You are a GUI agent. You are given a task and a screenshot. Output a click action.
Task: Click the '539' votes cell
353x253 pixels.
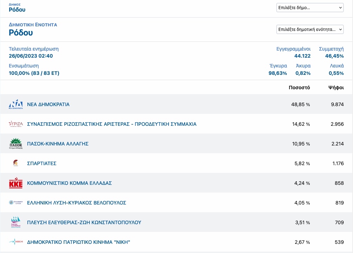(x=339, y=242)
